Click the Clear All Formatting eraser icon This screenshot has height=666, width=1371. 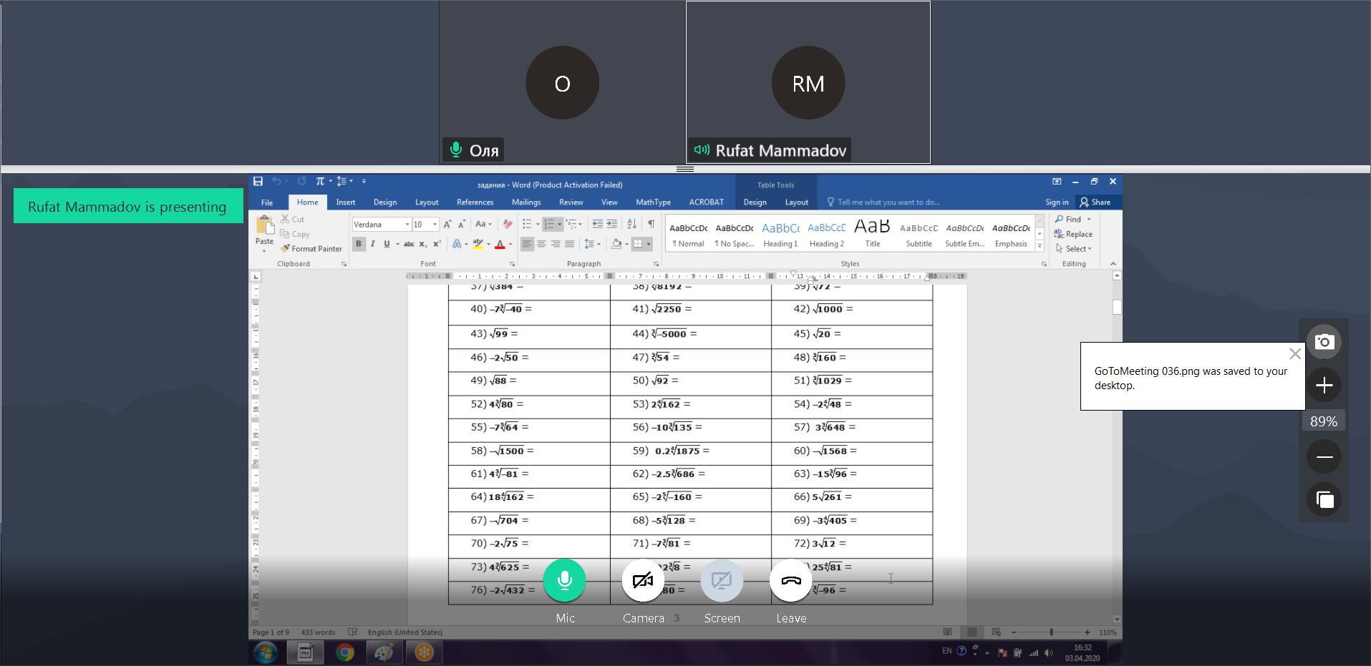(x=508, y=224)
